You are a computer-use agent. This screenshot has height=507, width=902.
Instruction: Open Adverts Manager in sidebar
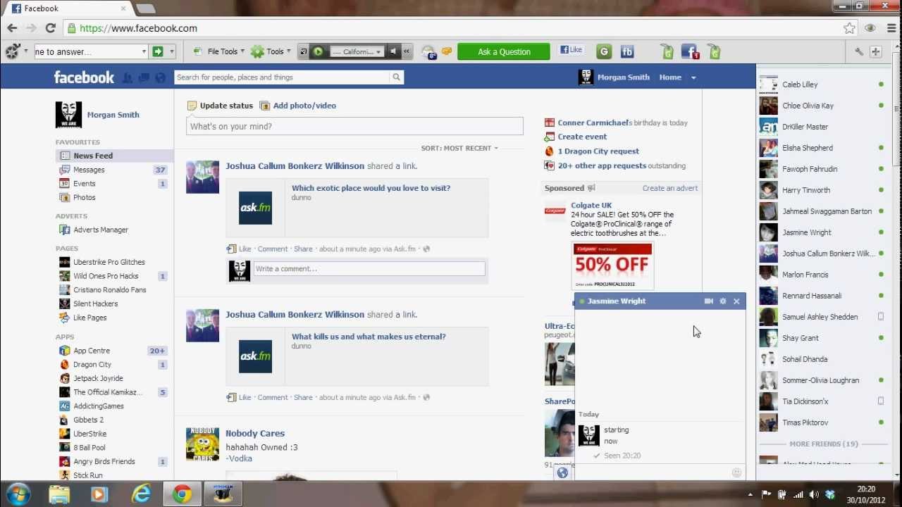click(x=101, y=230)
